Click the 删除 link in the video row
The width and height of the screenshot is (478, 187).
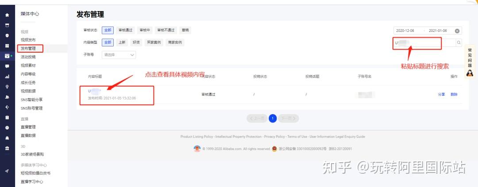(454, 95)
